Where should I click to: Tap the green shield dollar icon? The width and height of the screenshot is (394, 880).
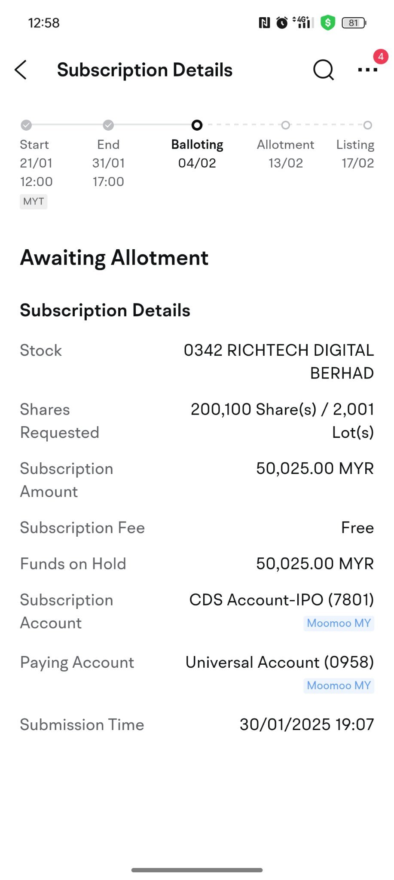(x=328, y=23)
